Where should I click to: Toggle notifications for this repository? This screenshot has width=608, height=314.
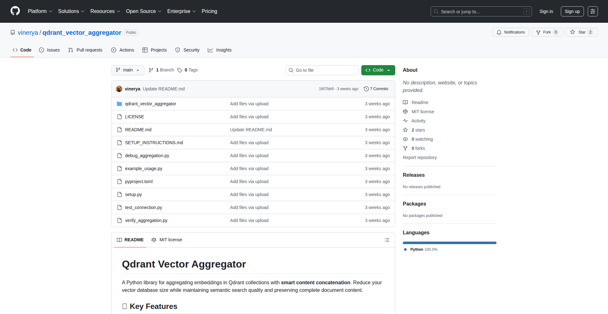coord(510,32)
